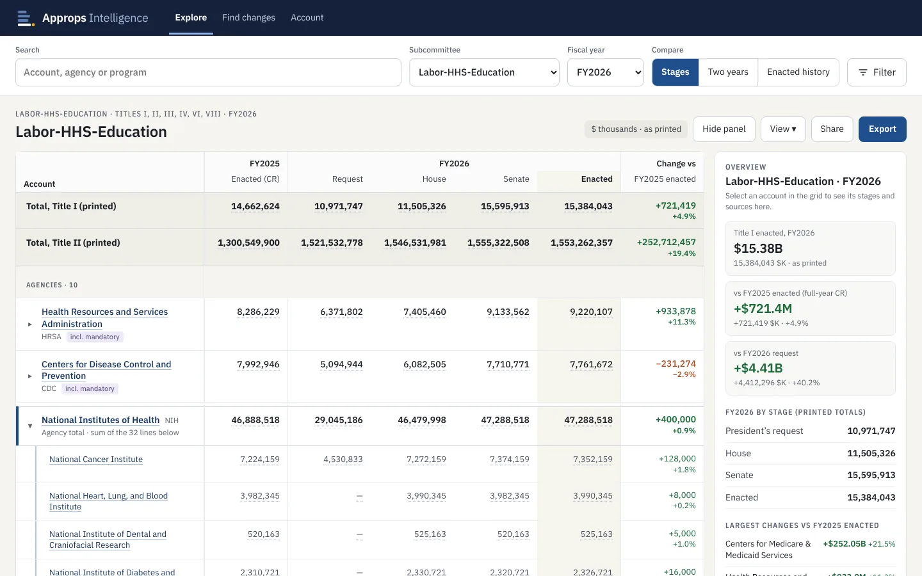Click the Title I enacted $15.38B card
This screenshot has width=922, height=576.
811,248
